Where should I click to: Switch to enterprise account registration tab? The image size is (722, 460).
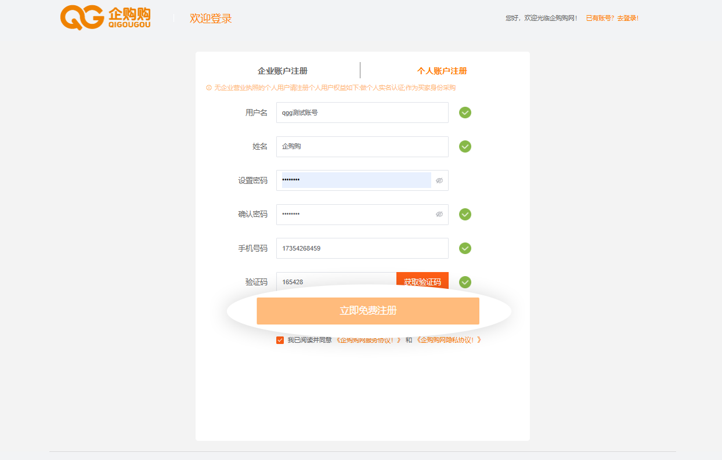(283, 71)
